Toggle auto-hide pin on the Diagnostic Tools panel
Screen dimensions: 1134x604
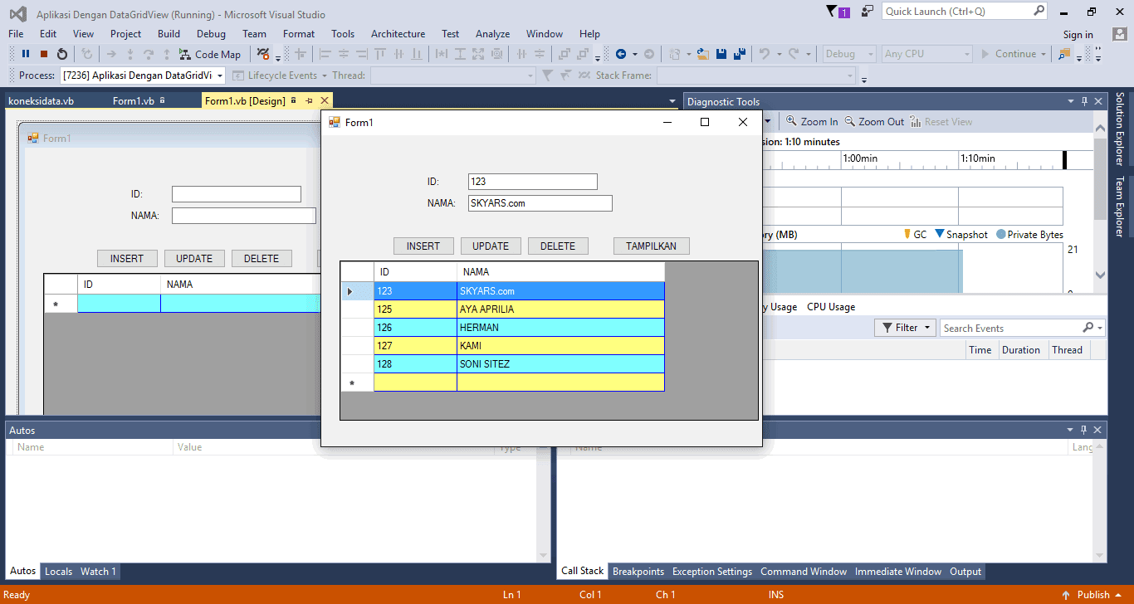point(1085,100)
